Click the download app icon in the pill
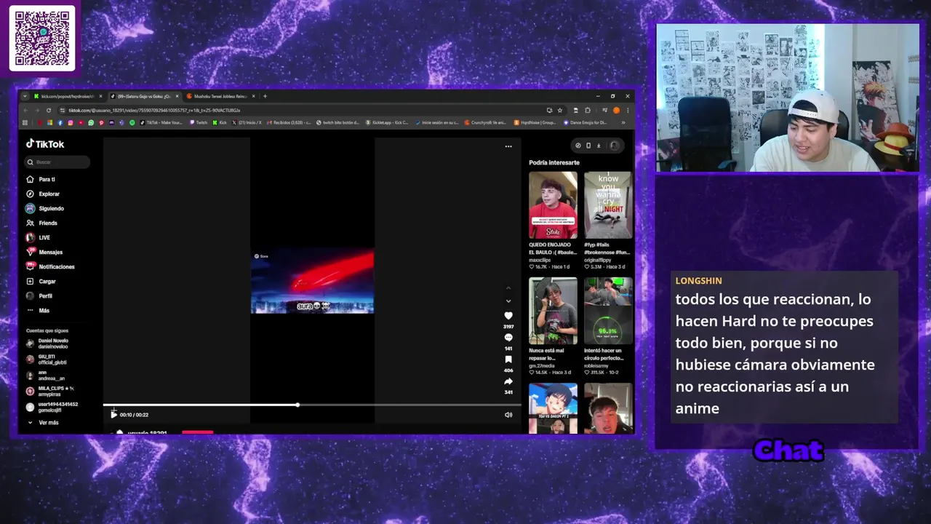Screen dimensions: 931x524 click(599, 146)
